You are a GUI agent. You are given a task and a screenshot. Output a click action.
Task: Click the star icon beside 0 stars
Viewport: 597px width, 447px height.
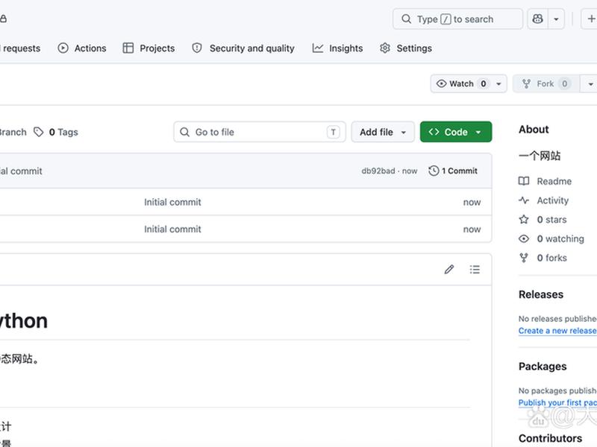[524, 219]
